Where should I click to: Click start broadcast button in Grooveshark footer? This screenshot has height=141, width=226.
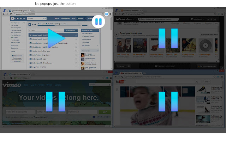click(207, 66)
